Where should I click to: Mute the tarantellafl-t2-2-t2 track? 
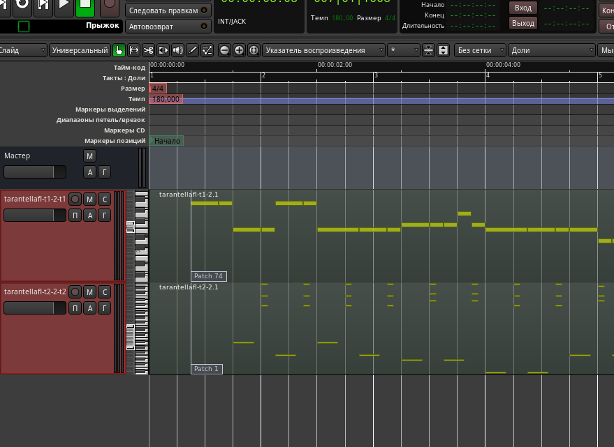(89, 291)
